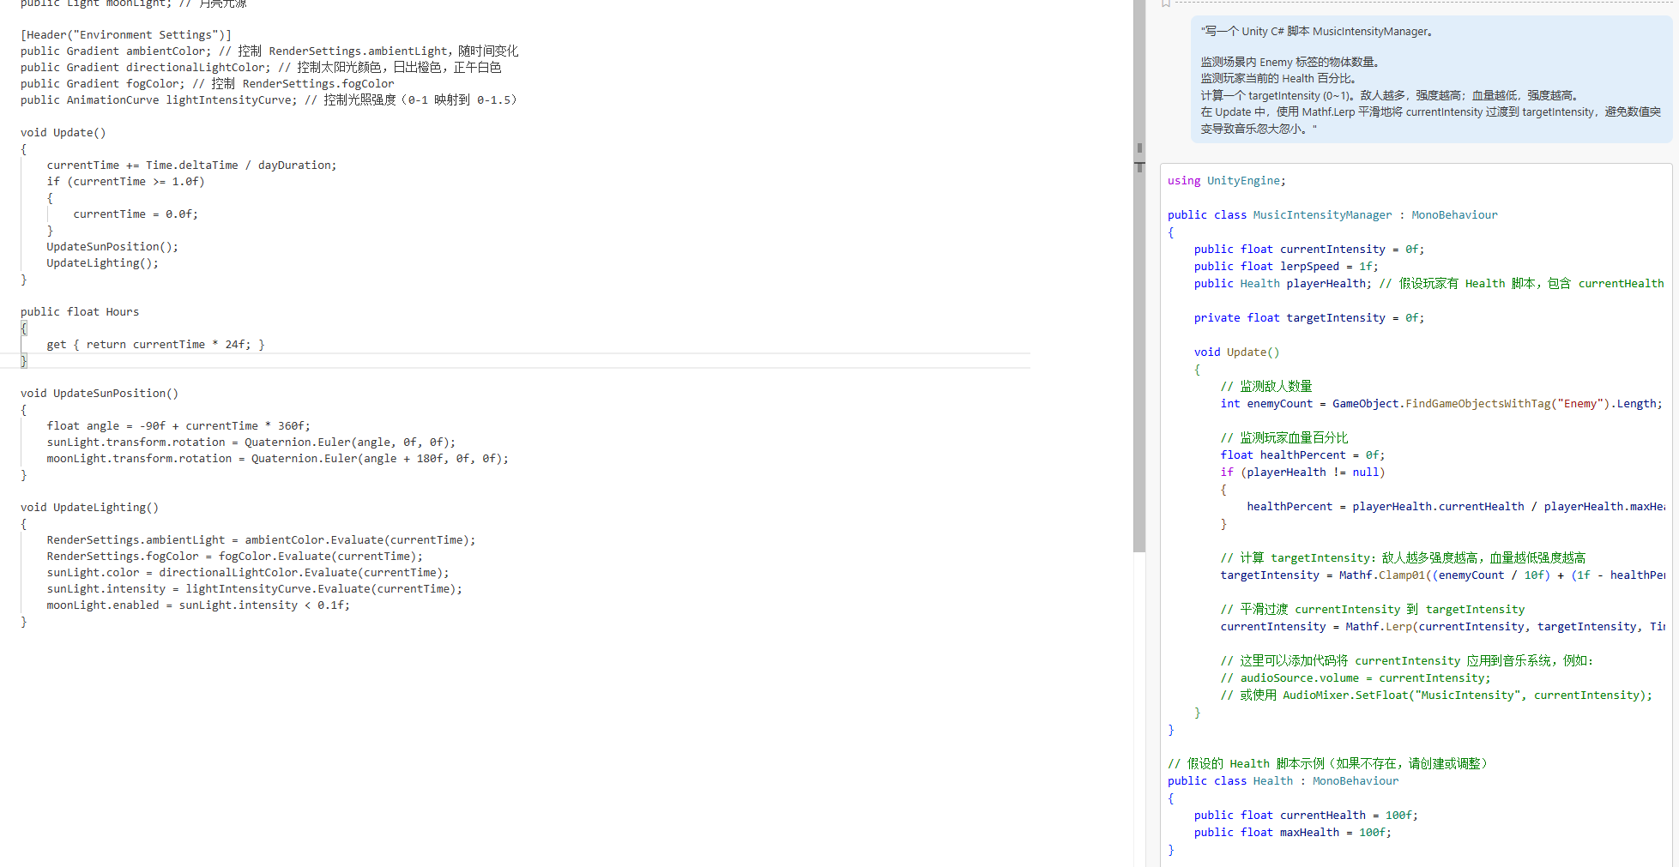The width and height of the screenshot is (1679, 867).
Task: Click the 'public float Hours' declaration line
Action: coord(80,312)
